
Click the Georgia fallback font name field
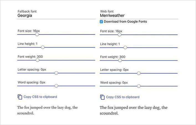pos(55,16)
